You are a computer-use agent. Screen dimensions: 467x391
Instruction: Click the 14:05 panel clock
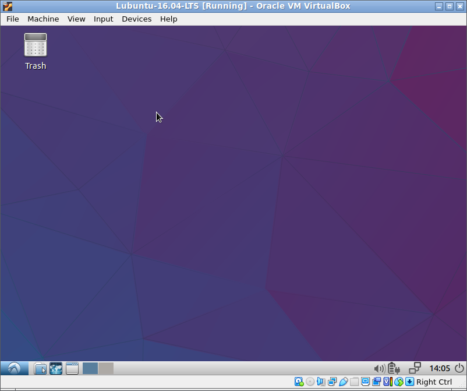coord(440,368)
